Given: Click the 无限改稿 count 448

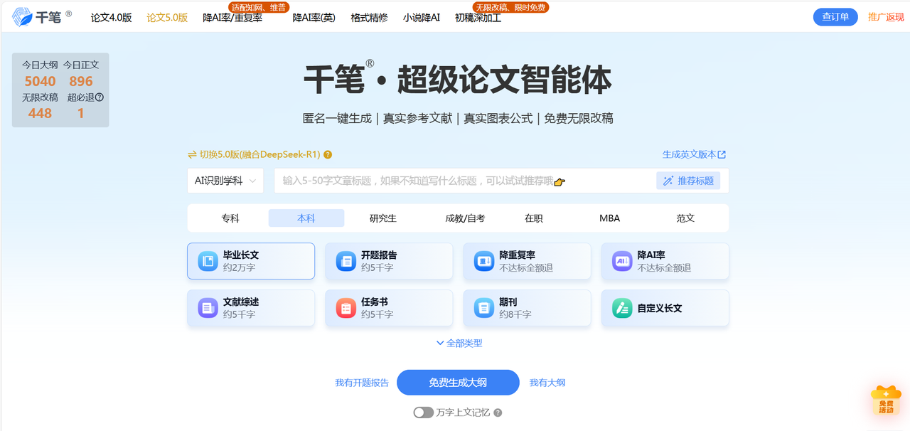Looking at the screenshot, I should click(40, 114).
